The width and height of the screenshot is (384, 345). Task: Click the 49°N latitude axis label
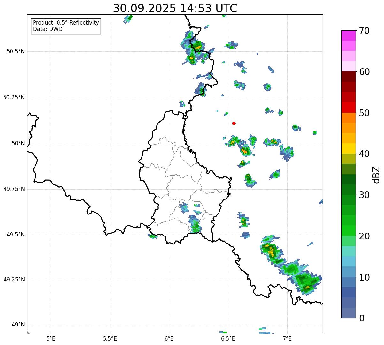pos(18,325)
